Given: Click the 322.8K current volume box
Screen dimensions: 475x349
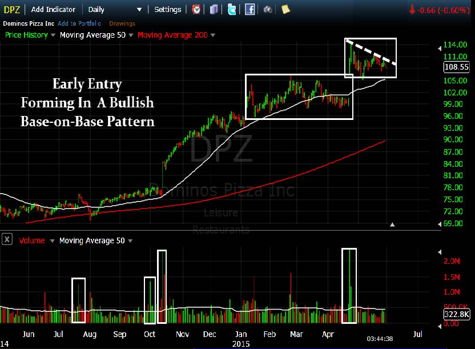Looking at the screenshot, I should click(457, 314).
